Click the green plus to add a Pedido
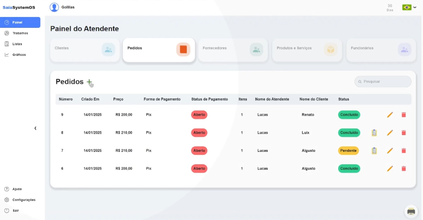The image size is (423, 220). pyautogui.click(x=89, y=82)
